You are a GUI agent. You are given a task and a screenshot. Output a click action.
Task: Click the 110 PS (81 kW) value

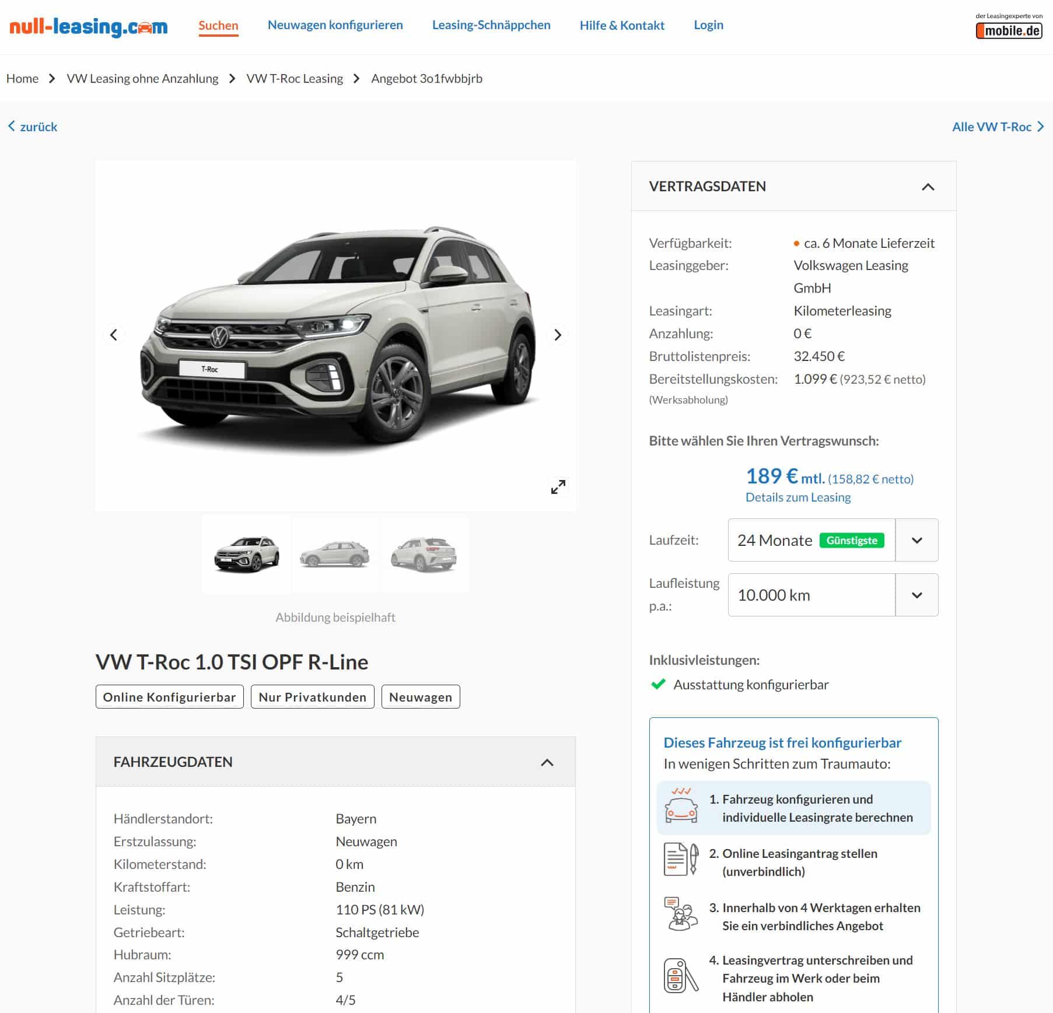click(x=380, y=910)
